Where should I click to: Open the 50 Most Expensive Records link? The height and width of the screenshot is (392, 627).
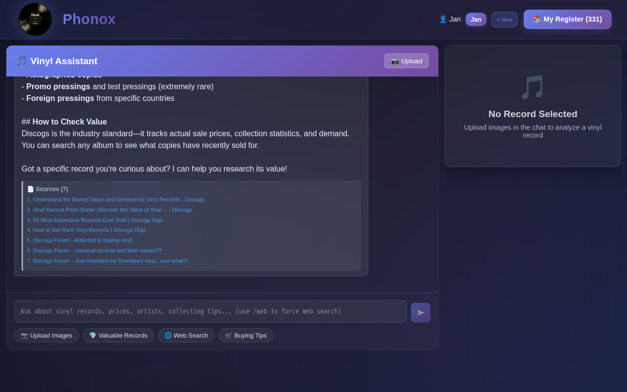[95, 220]
